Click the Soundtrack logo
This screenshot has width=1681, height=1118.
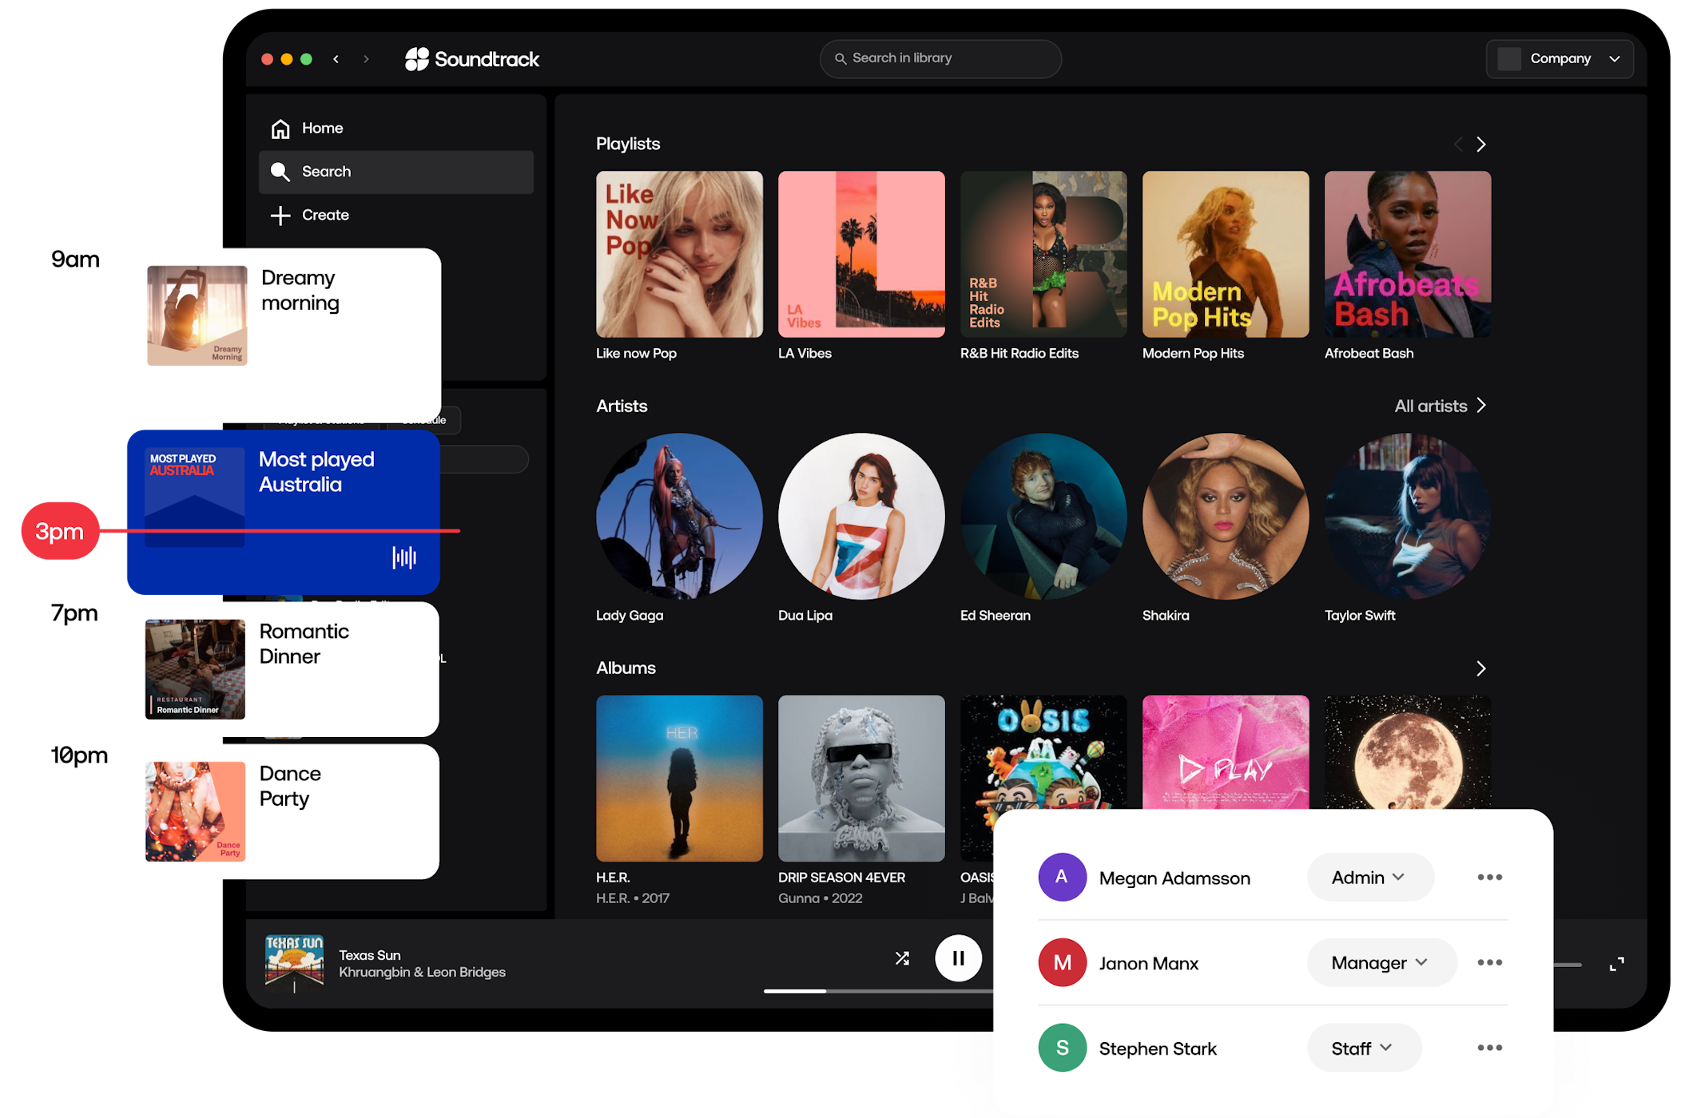coord(472,59)
